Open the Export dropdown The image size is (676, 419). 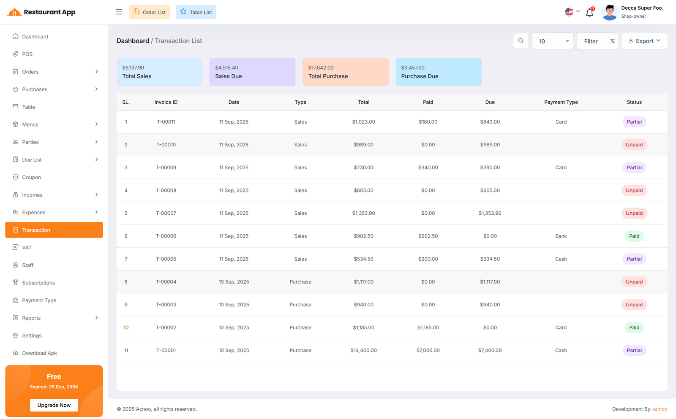pos(644,41)
